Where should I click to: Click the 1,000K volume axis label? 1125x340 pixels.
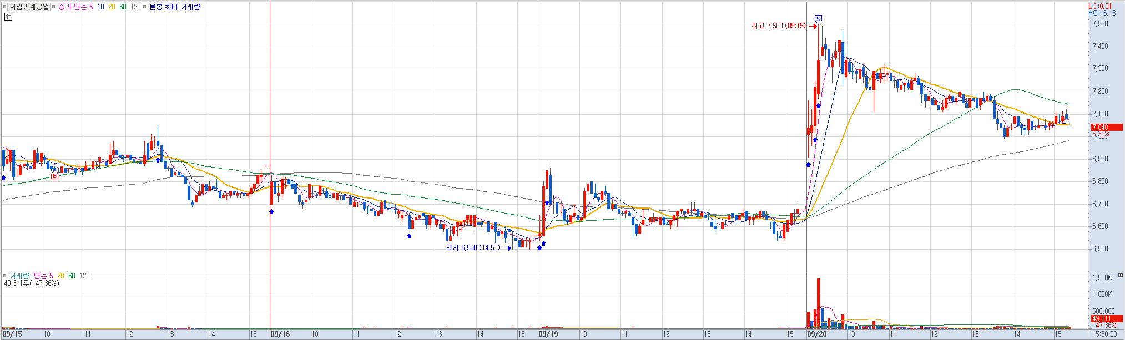(x=1102, y=295)
